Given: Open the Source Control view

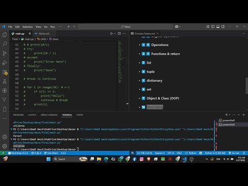Looking at the screenshot, I should [5, 53].
